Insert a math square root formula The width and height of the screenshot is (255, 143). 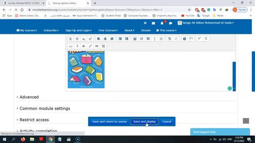click(x=199, y=39)
